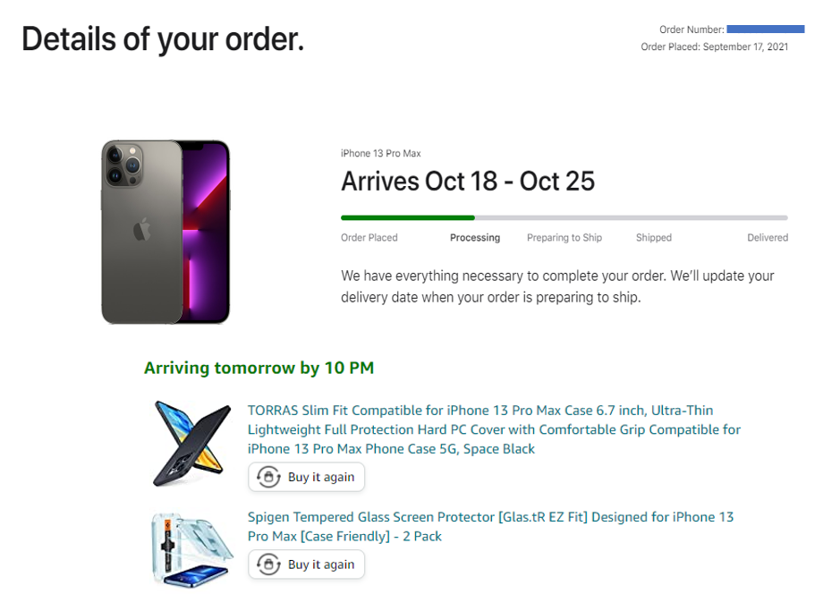Click the circular arrows icon beside the TORRAS case

pos(268,478)
